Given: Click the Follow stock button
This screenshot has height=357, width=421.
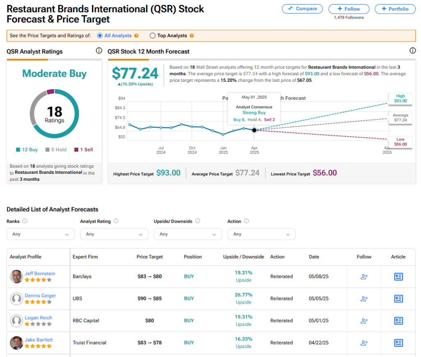Looking at the screenshot, I should point(349,9).
